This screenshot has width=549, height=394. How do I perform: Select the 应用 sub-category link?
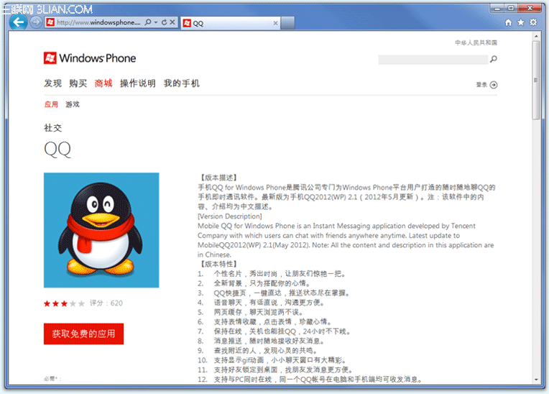tap(51, 104)
